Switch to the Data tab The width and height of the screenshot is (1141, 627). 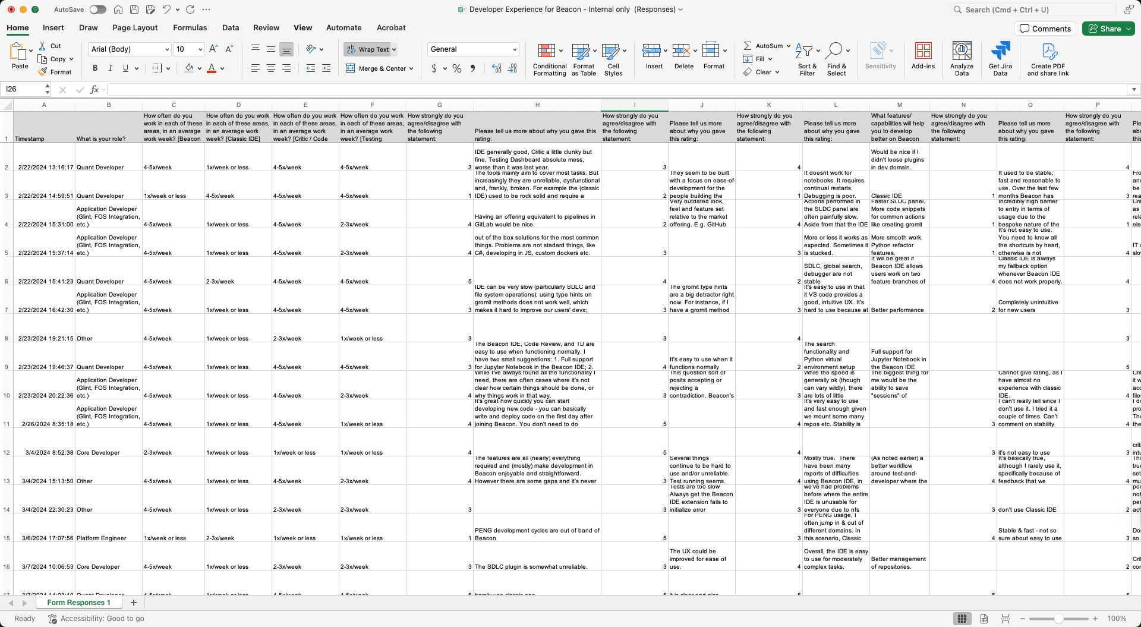click(x=231, y=28)
